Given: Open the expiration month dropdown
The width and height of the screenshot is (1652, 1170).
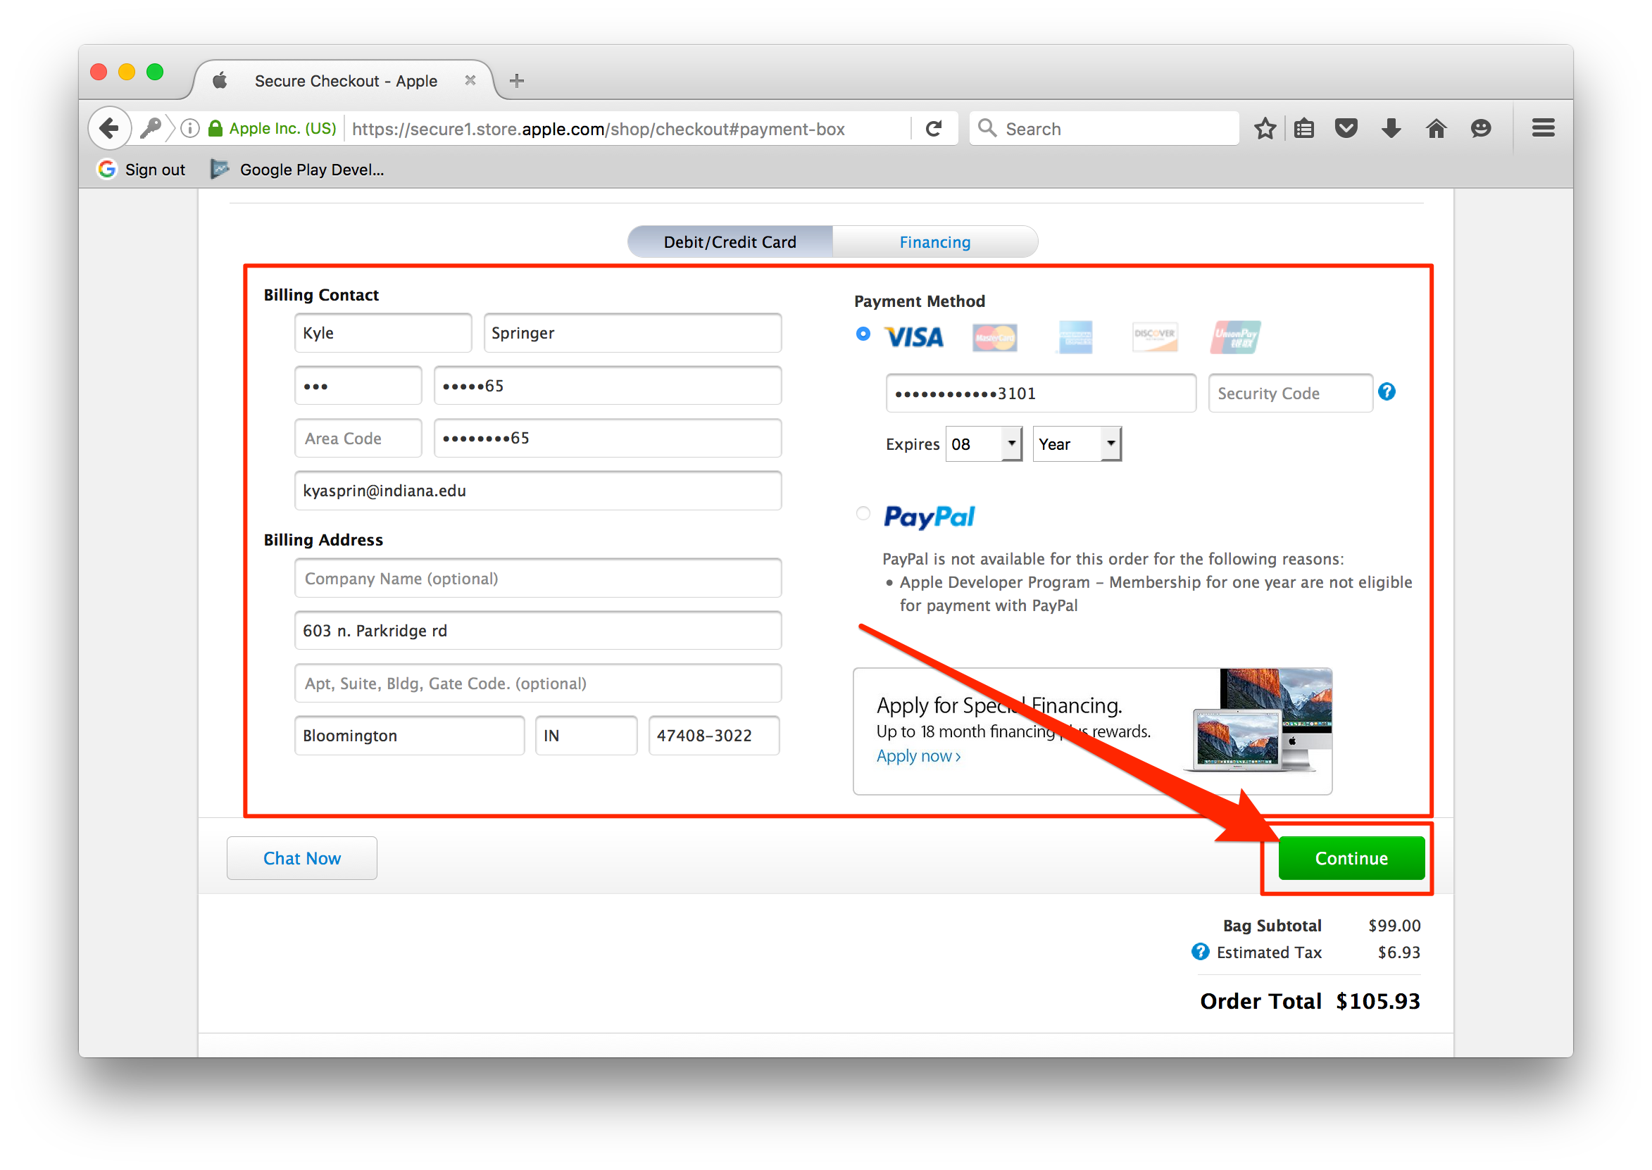Looking at the screenshot, I should 984,444.
